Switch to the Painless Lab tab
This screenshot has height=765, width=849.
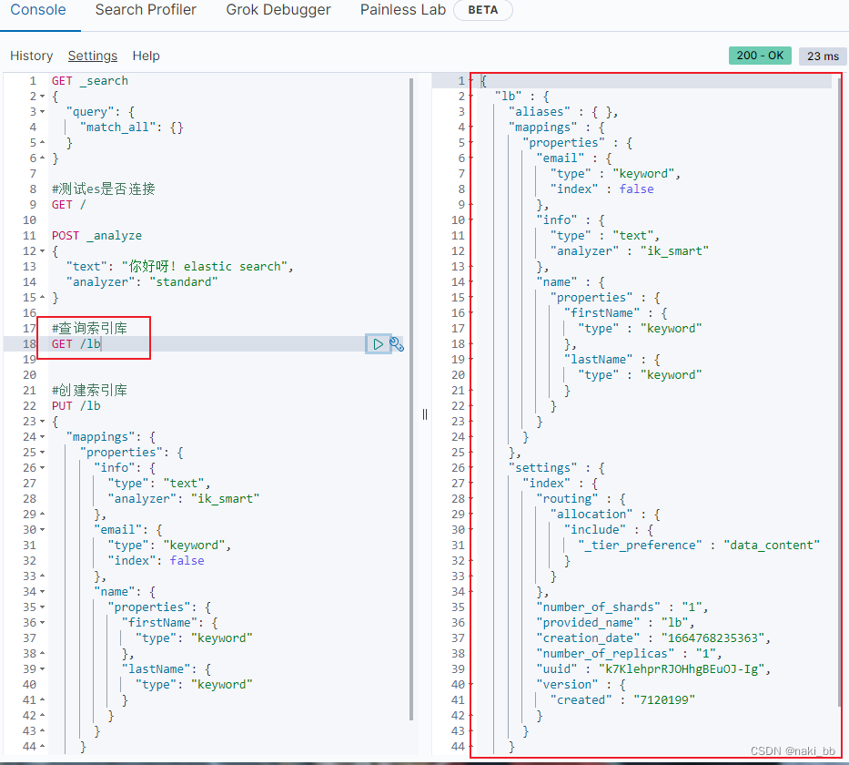pyautogui.click(x=402, y=10)
